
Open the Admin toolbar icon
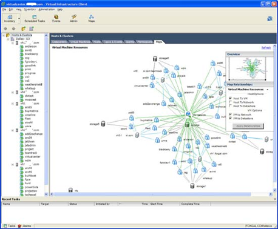73,19
